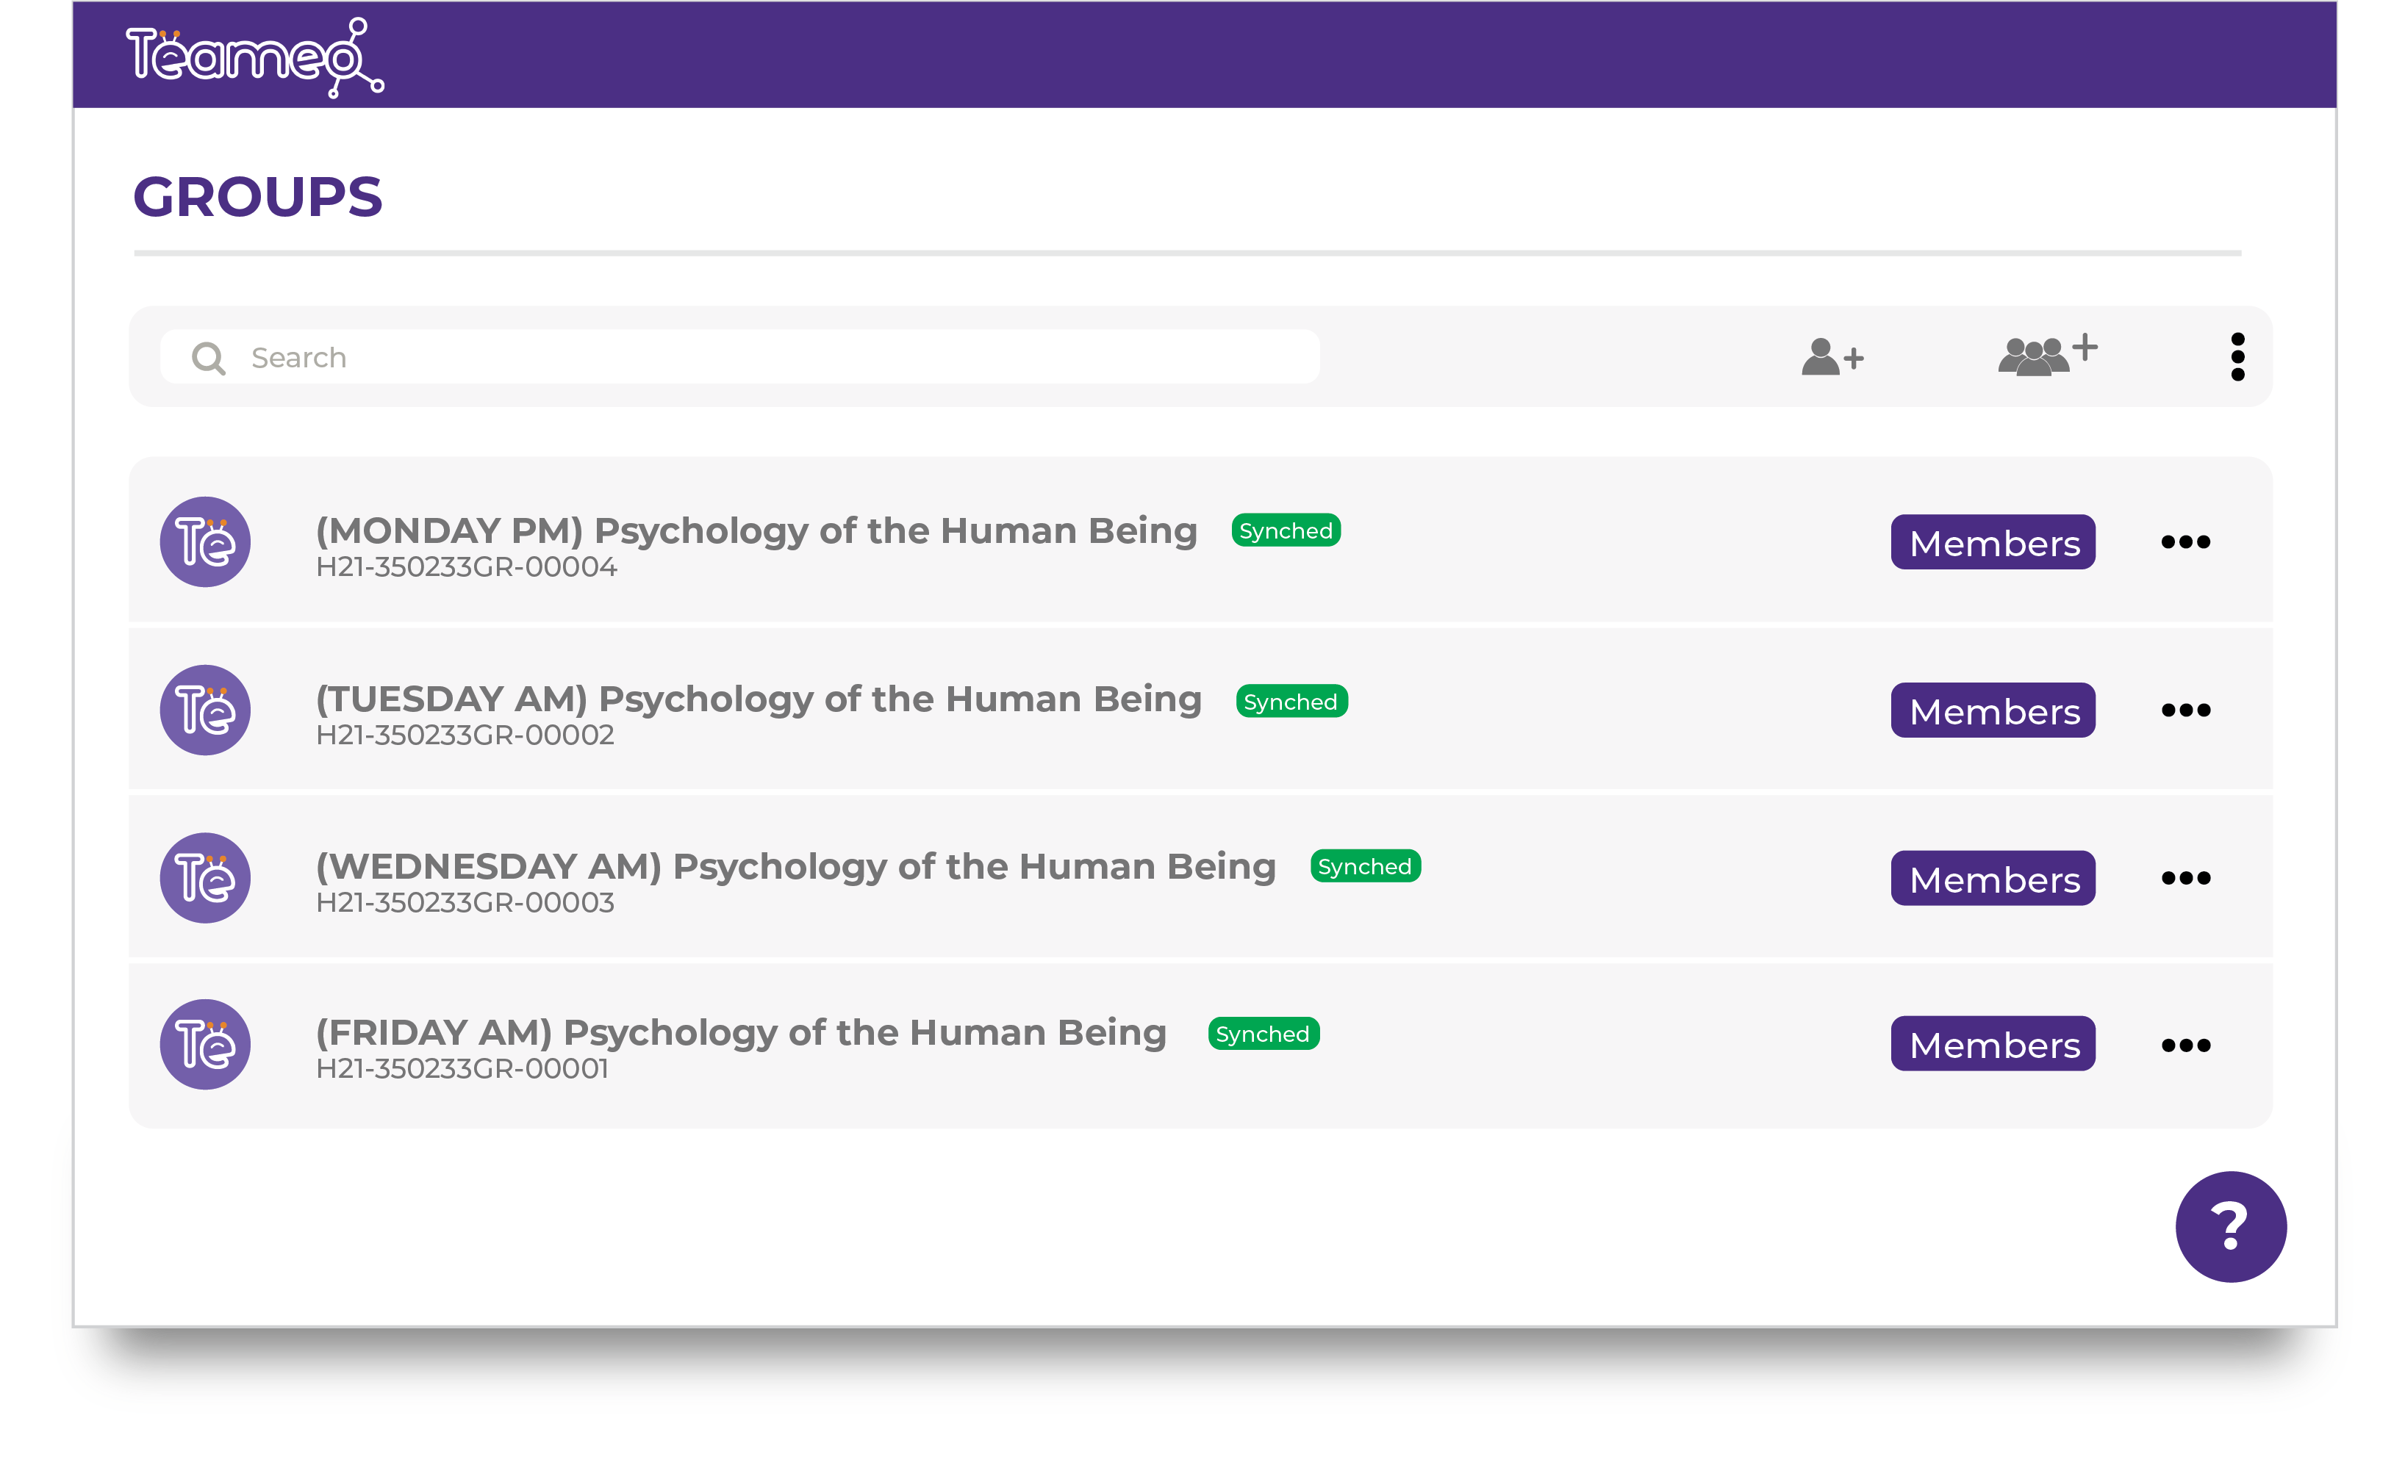
Task: Click the add group of users icon
Action: click(2046, 354)
